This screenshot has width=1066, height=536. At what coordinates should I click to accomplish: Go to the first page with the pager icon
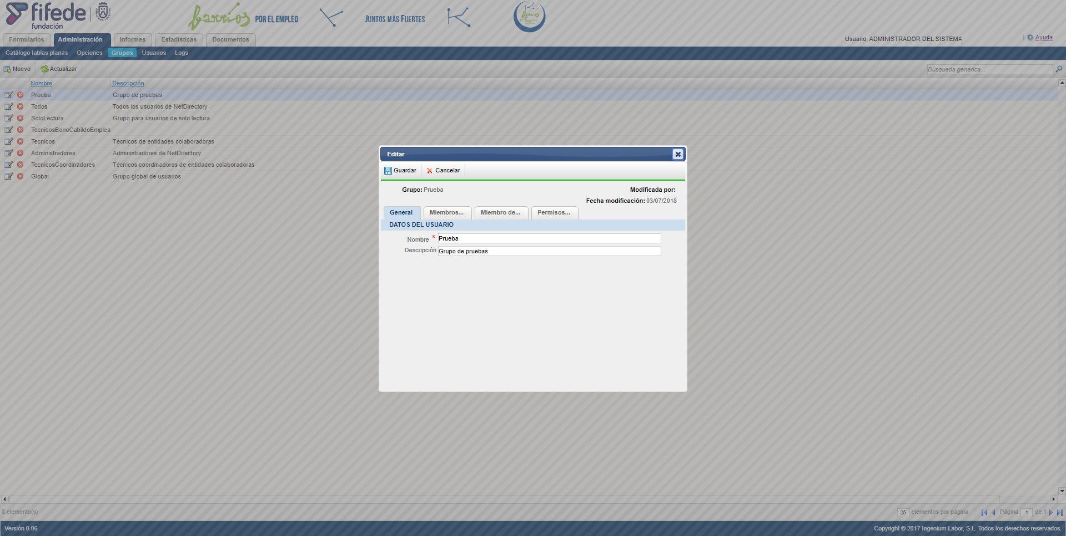pyautogui.click(x=984, y=512)
